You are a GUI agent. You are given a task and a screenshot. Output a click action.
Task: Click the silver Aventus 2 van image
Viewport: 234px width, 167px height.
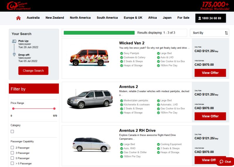(x=90, y=99)
